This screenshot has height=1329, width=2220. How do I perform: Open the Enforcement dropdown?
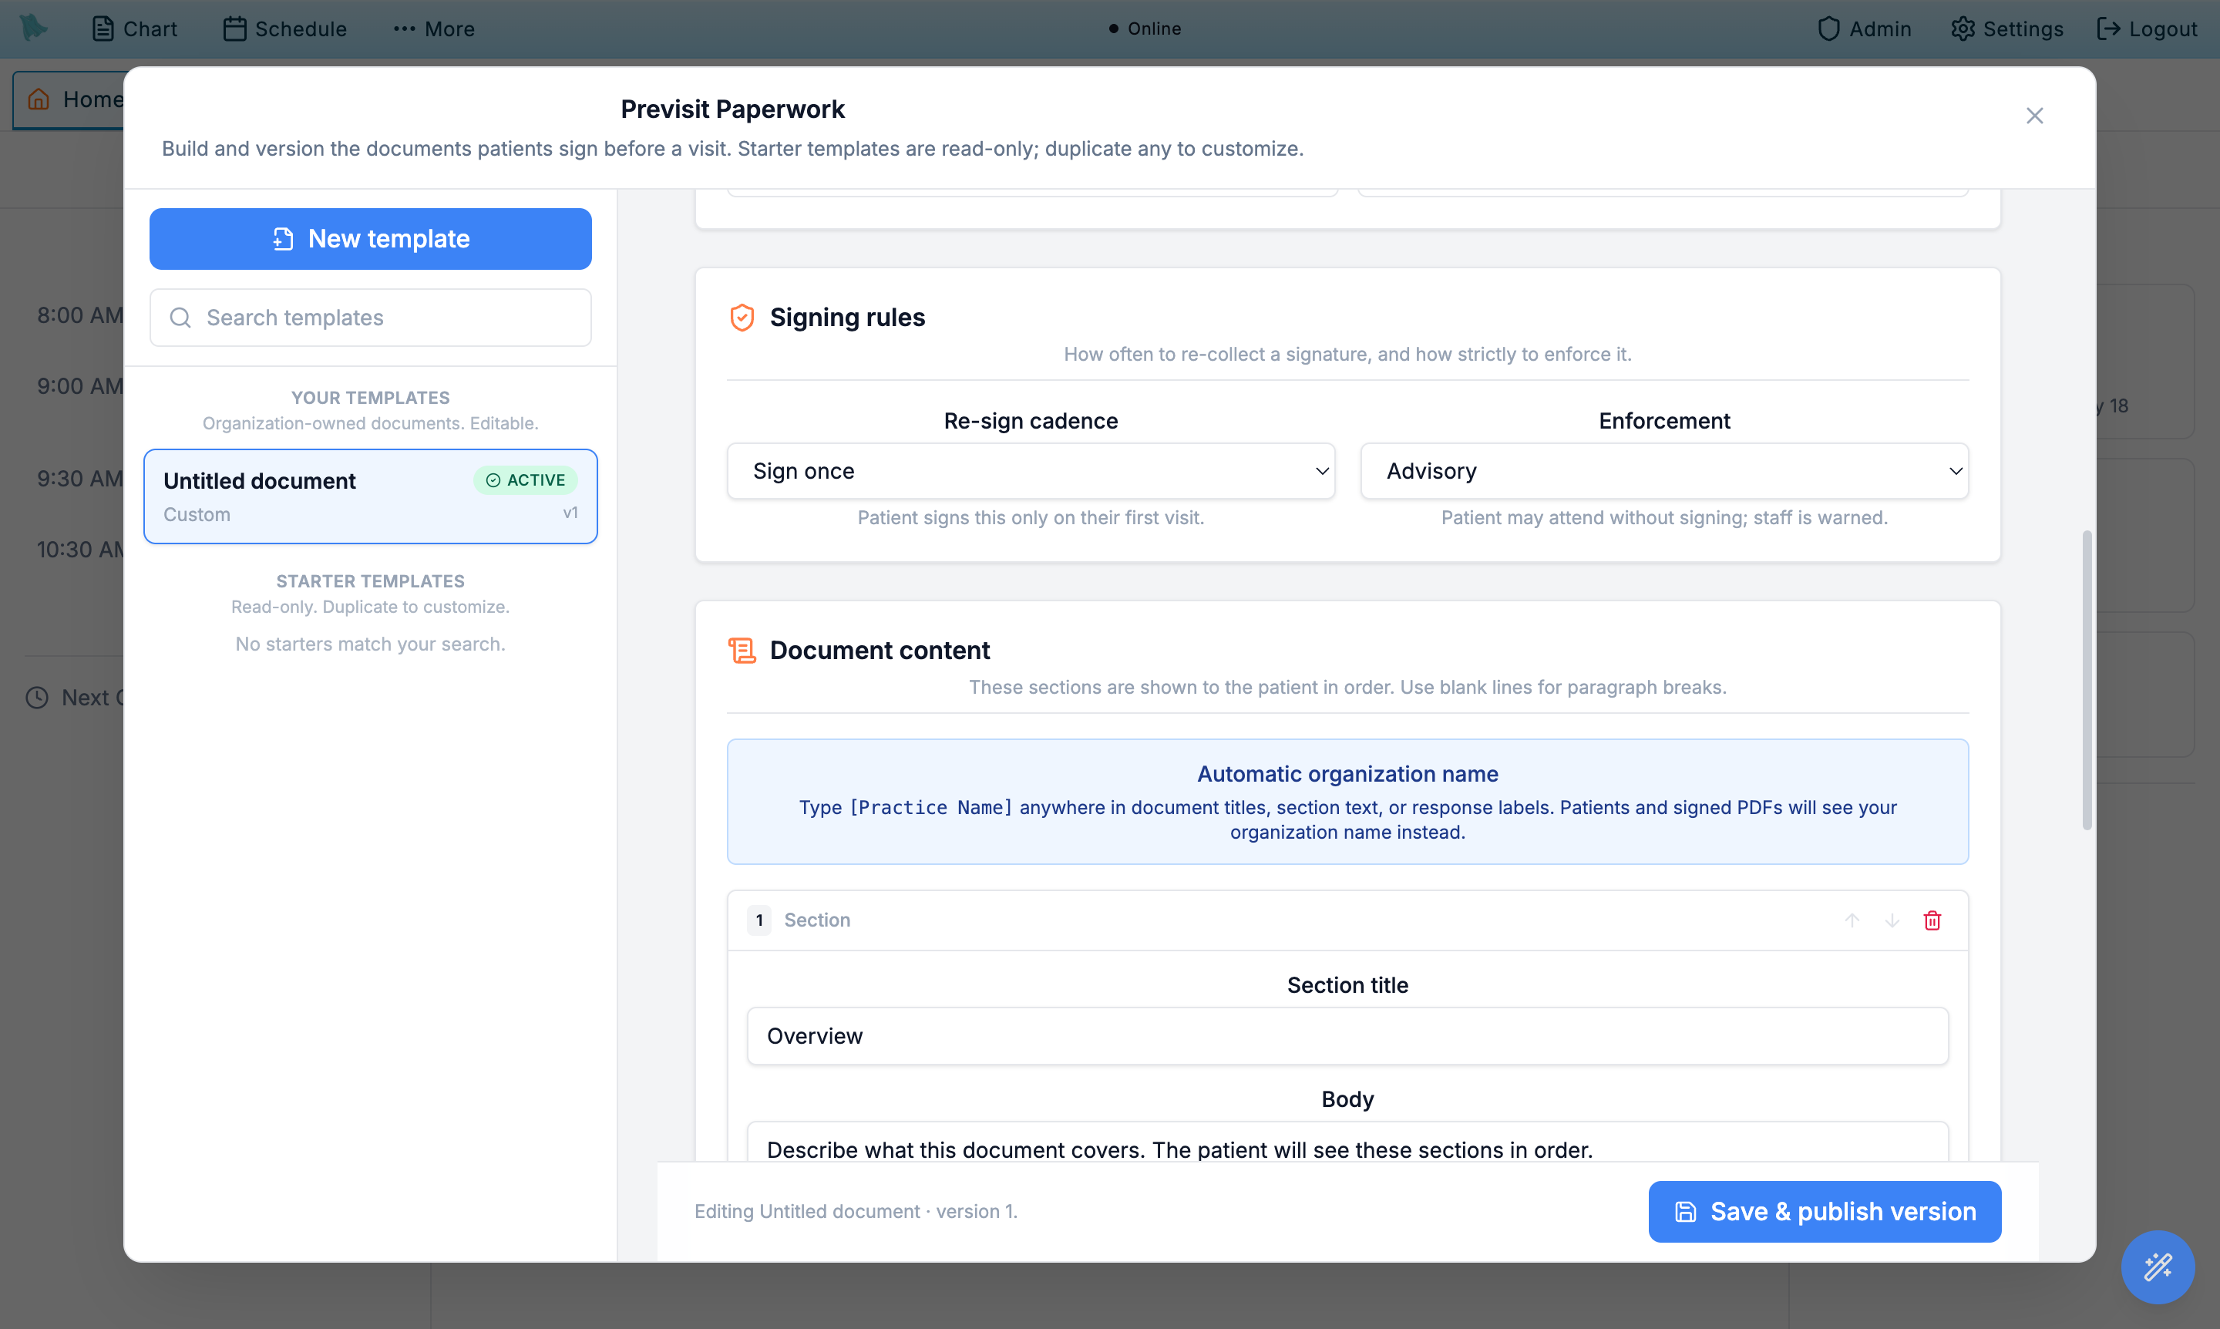(x=1664, y=471)
